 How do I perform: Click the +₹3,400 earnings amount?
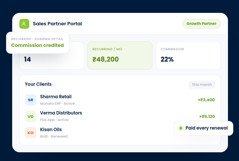tap(206, 100)
